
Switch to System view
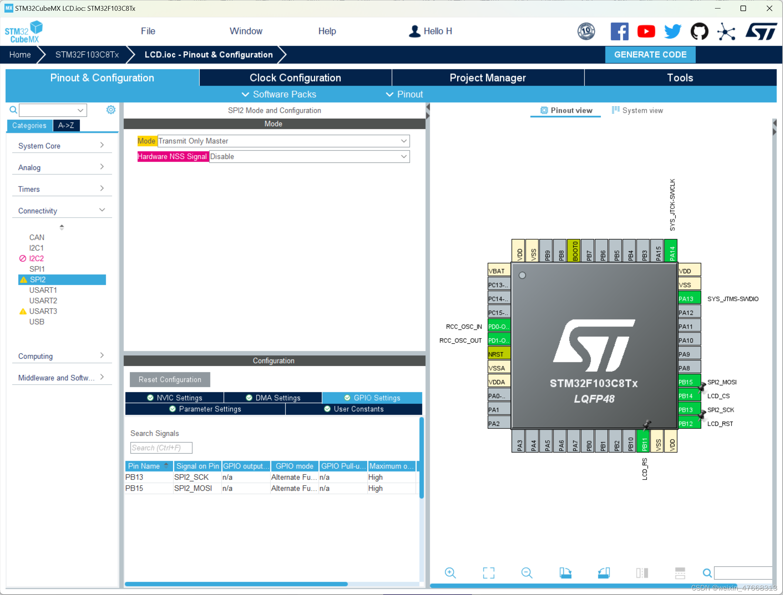pos(637,110)
